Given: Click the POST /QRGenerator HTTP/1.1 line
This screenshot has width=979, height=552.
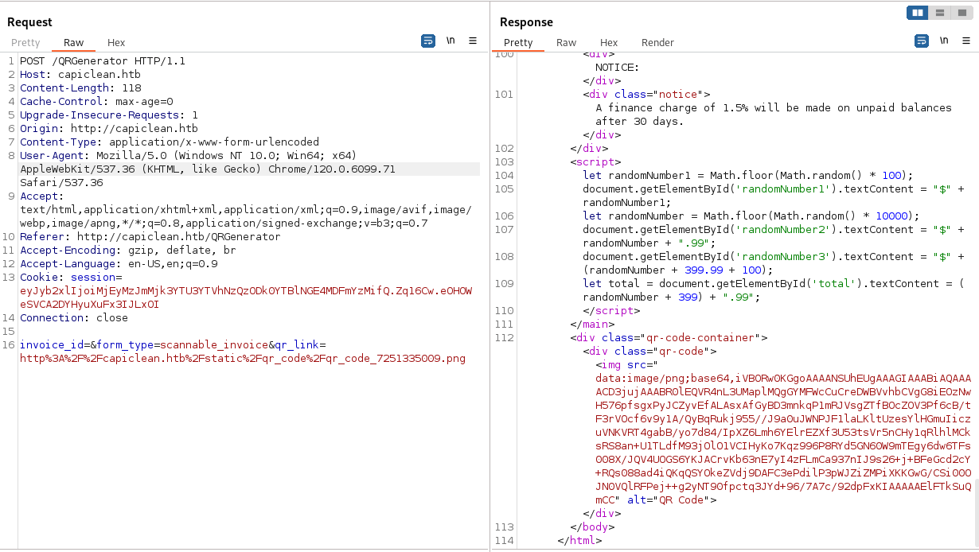Looking at the screenshot, I should pyautogui.click(x=103, y=61).
